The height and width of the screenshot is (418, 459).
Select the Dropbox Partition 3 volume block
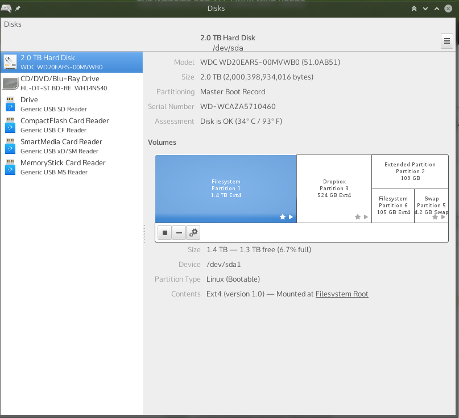click(x=334, y=189)
